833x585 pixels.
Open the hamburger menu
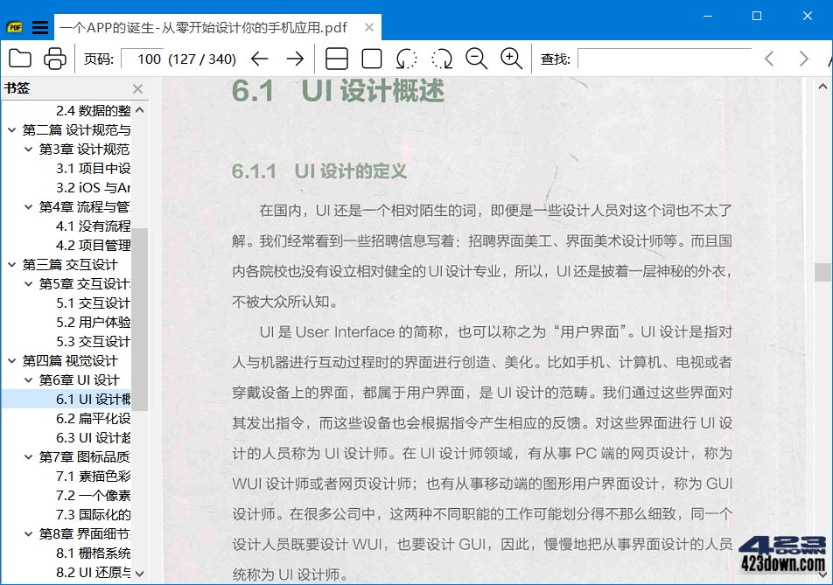coord(40,26)
